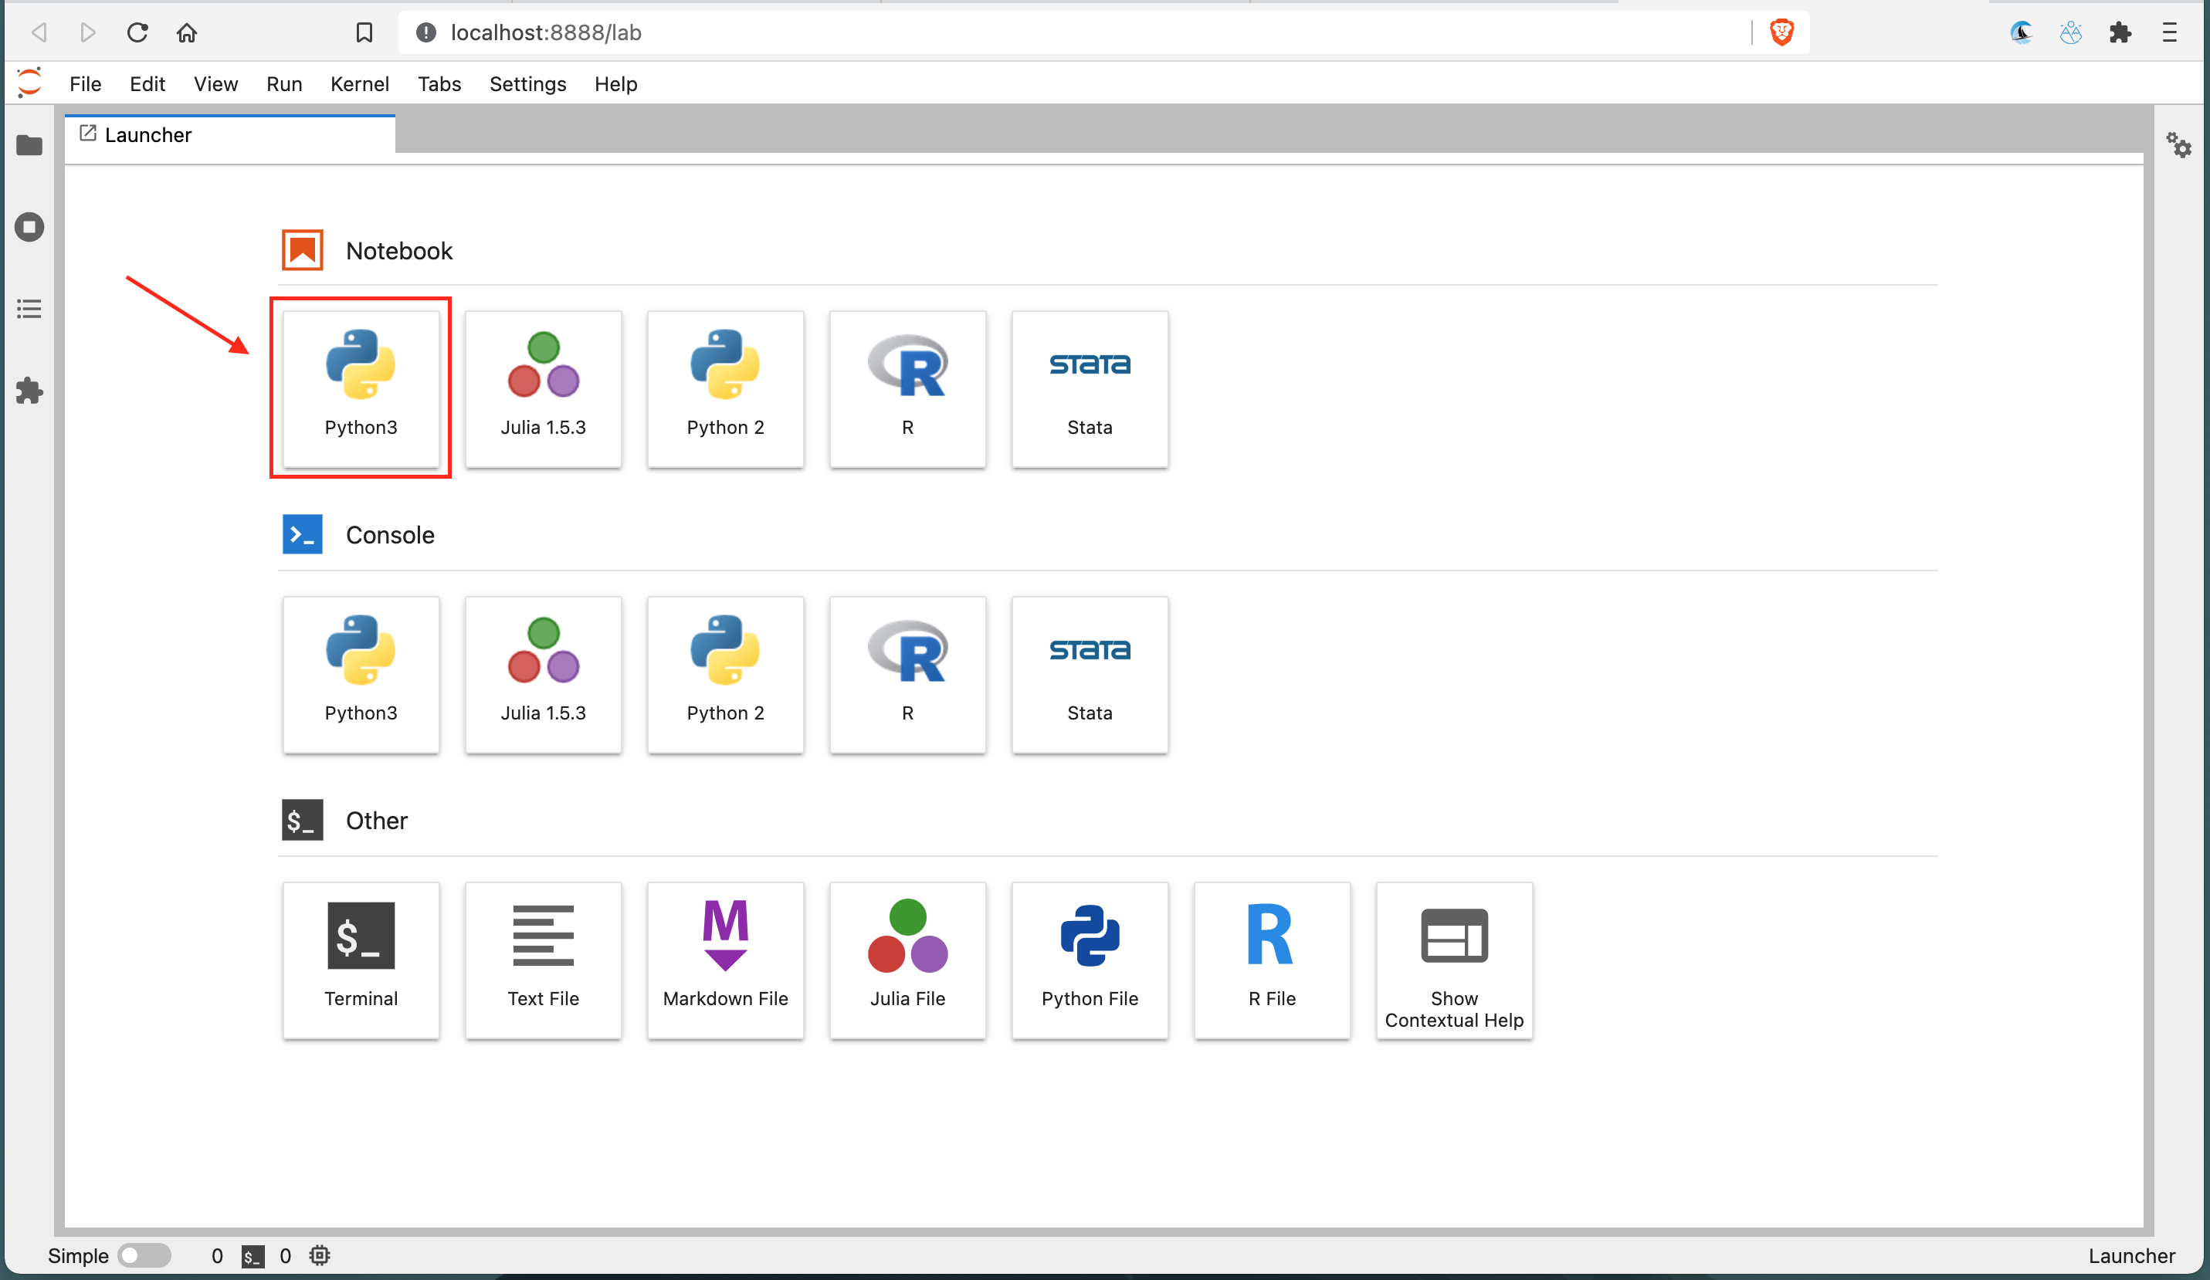Launch a Julia 1.5.3 notebook
Screen dimensions: 2210x1280
[x=543, y=388]
